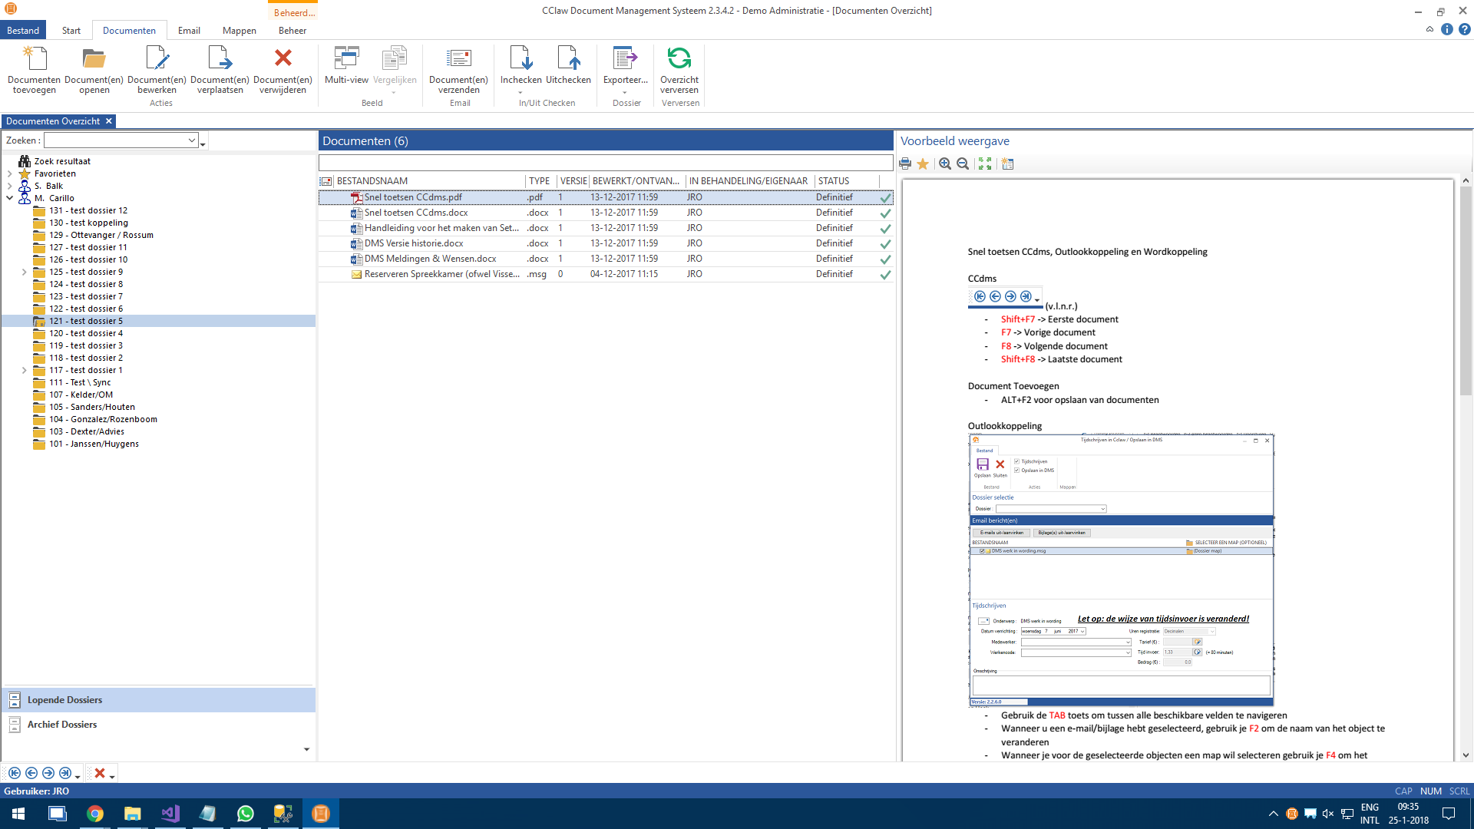This screenshot has height=829, width=1474.
Task: Delete with Document(en) verwijderen icon
Action: (283, 58)
